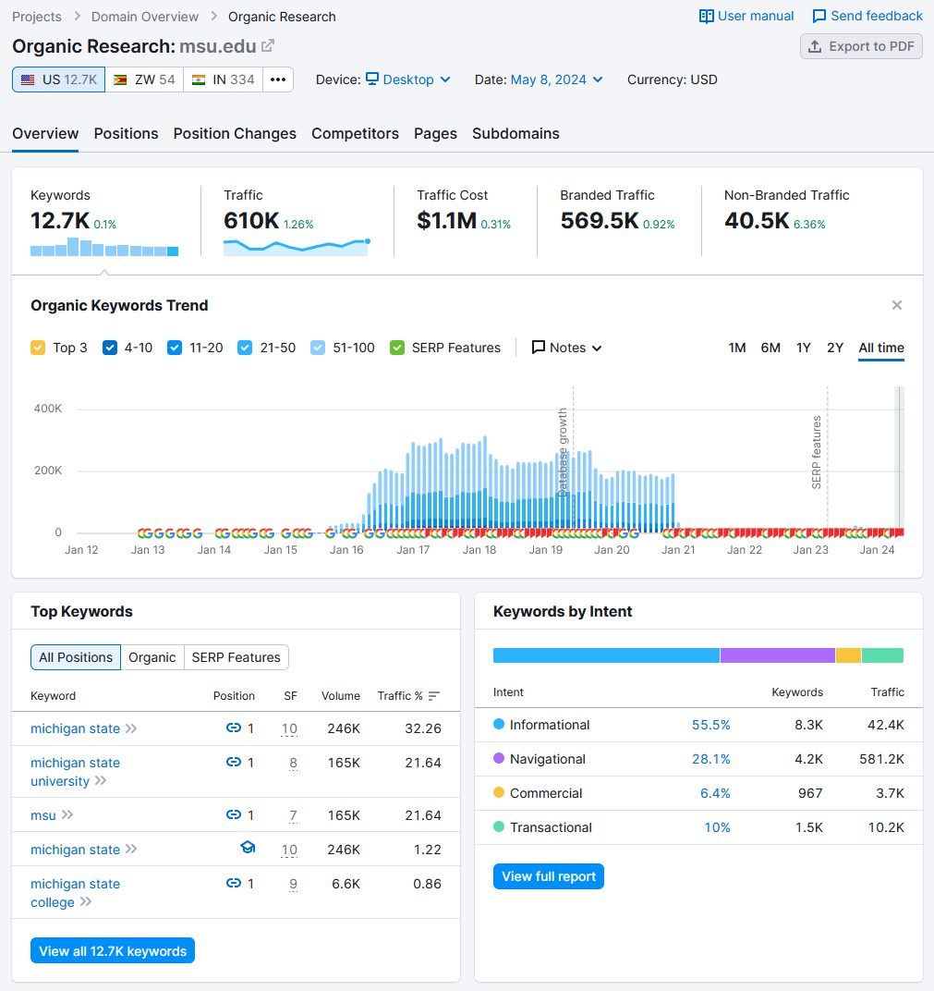Open the Date May 8, 2024 dropdown
Screen dimensions: 934x991
[x=557, y=80]
